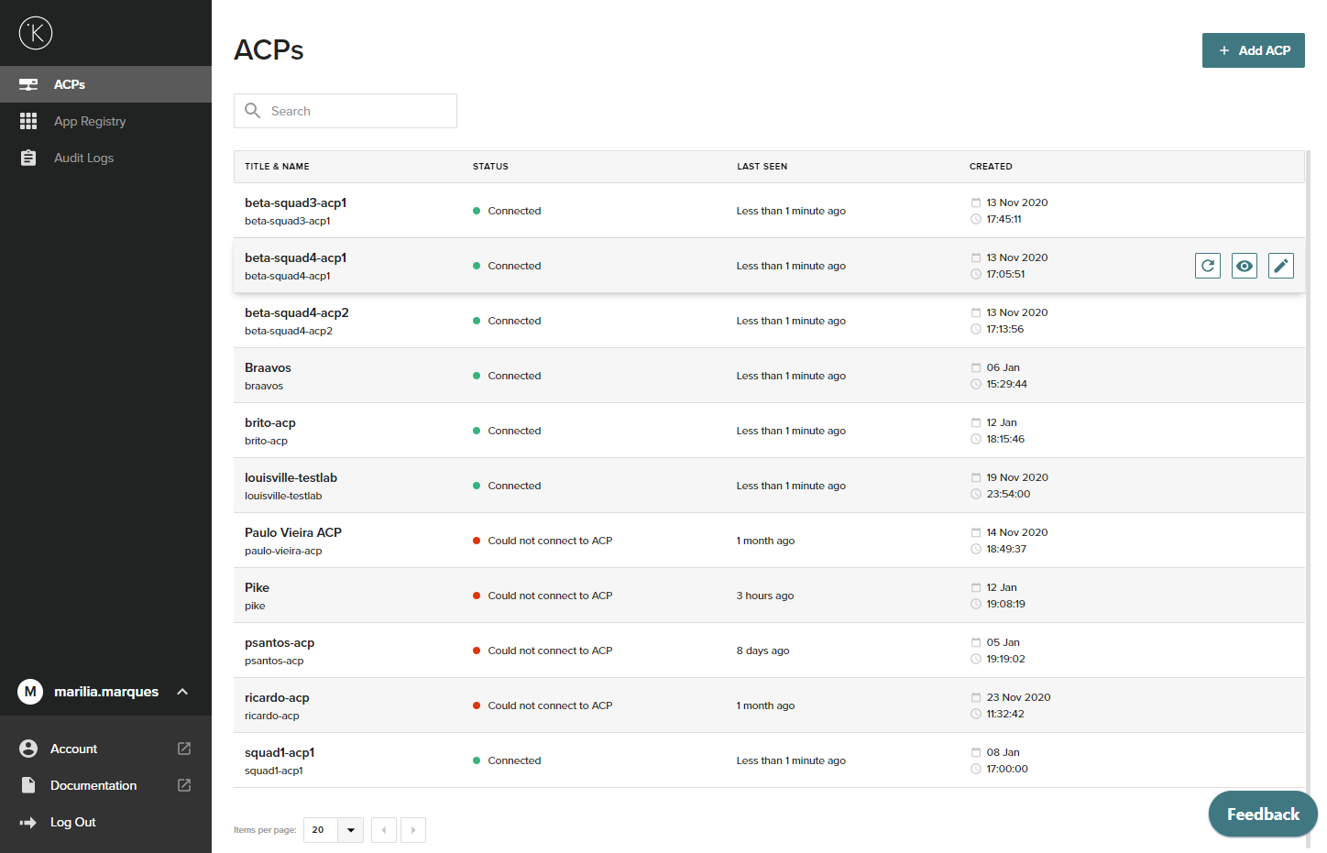View details via eye icon for beta-squad4-acp1
The width and height of the screenshot is (1327, 853).
(x=1245, y=266)
